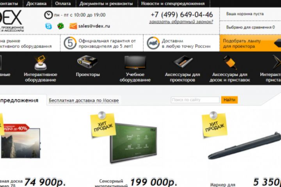Viewport: 281px width, 187px height.
Task: Go to Документы и реквизиты page
Action: tap(106, 4)
